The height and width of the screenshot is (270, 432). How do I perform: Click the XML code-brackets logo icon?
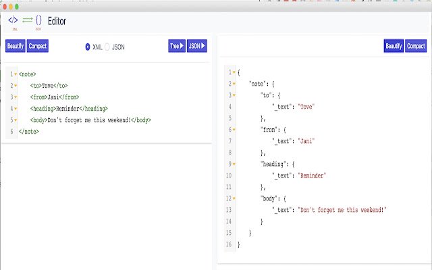coord(13,20)
